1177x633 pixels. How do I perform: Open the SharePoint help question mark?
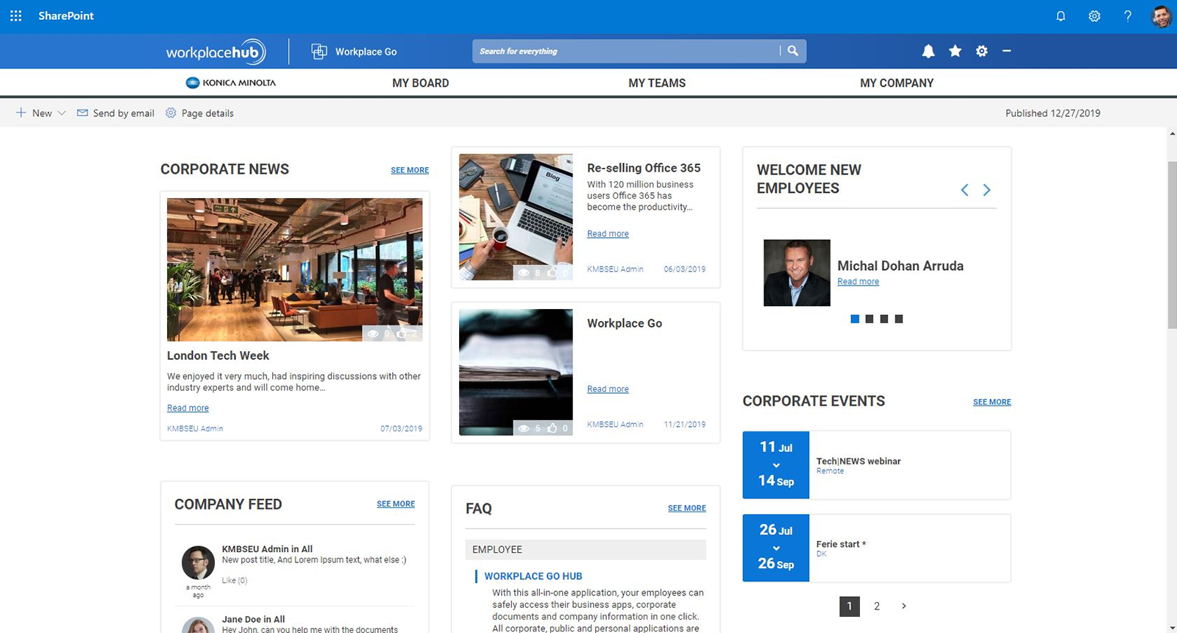(1128, 16)
